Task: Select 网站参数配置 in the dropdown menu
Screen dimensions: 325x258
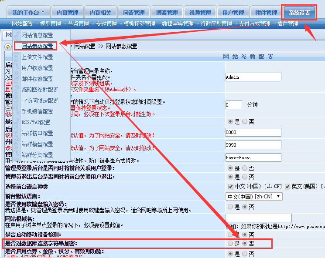Action: tap(37, 46)
